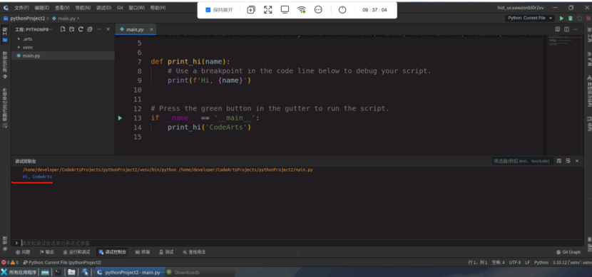Open the 调试(D) menu

pyautogui.click(x=103, y=8)
